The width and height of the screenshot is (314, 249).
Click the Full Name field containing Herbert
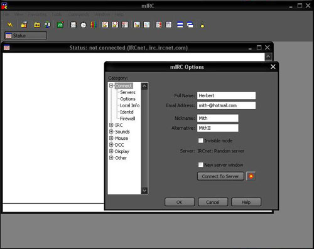click(226, 95)
